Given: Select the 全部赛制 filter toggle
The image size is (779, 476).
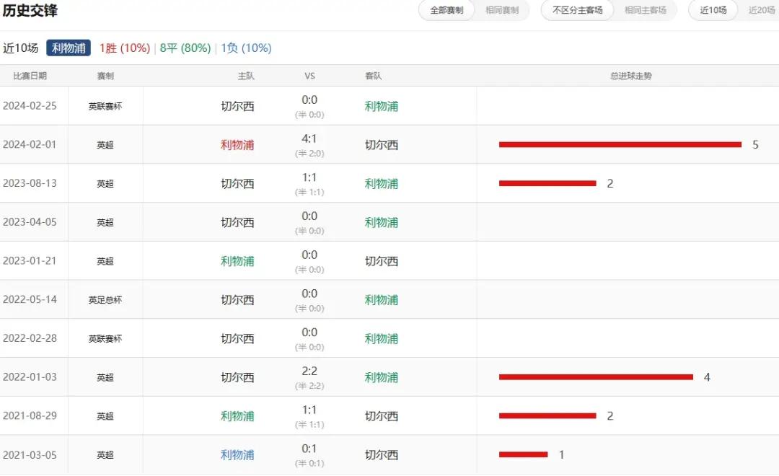Looking at the screenshot, I should tap(446, 10).
